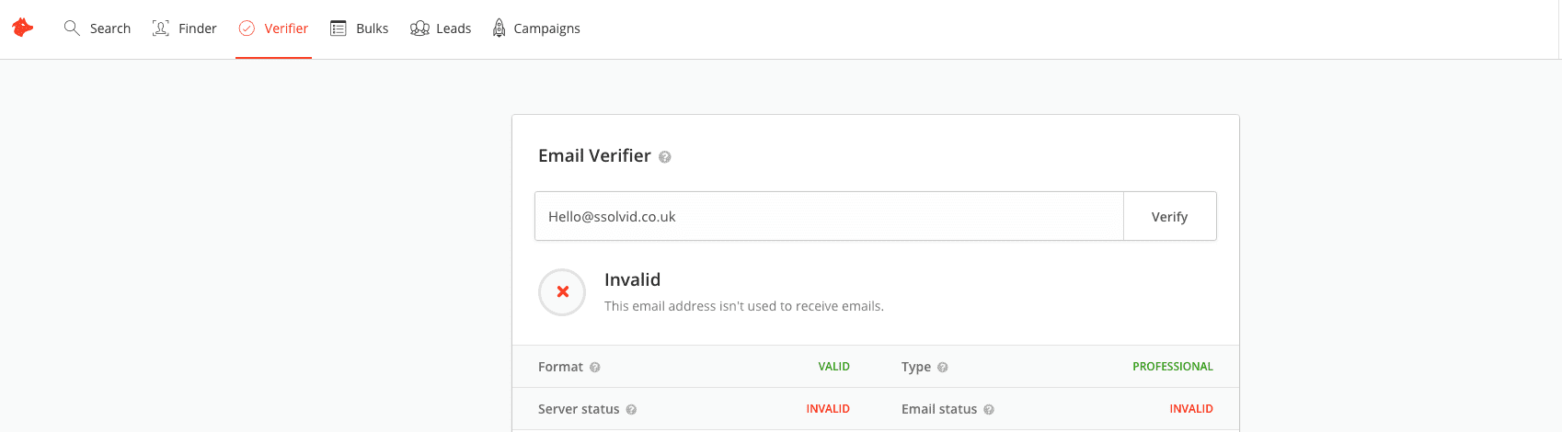
Task: Click the Verify button
Action: tap(1170, 216)
